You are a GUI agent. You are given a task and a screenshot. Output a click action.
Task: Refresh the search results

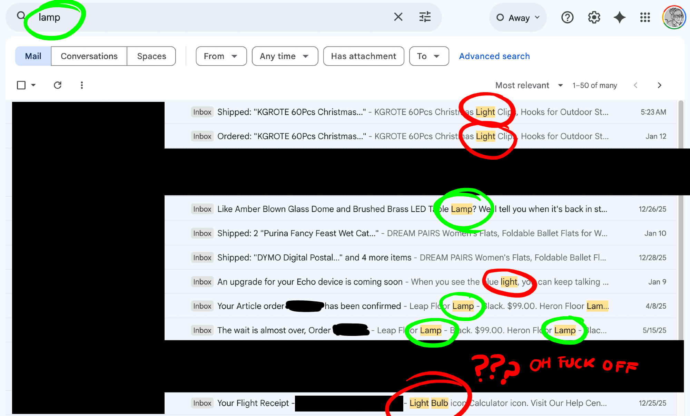click(58, 85)
